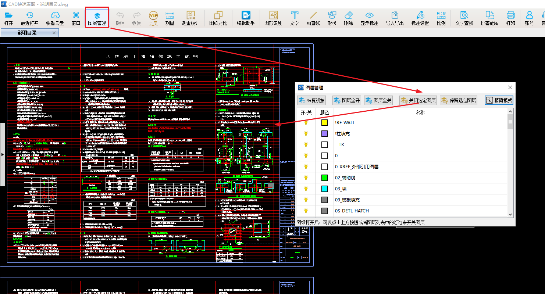Click purple swatch of !柱填充
545x294 pixels.
[x=324, y=134]
